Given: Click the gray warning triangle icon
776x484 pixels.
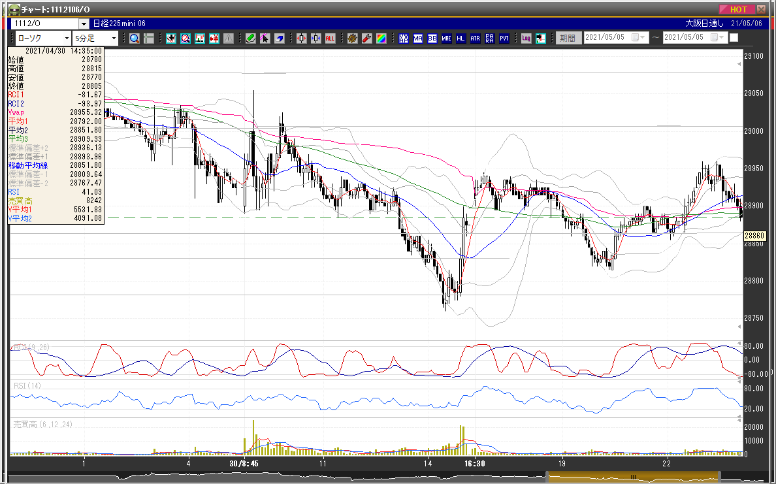Looking at the screenshot, I should click(229, 38).
